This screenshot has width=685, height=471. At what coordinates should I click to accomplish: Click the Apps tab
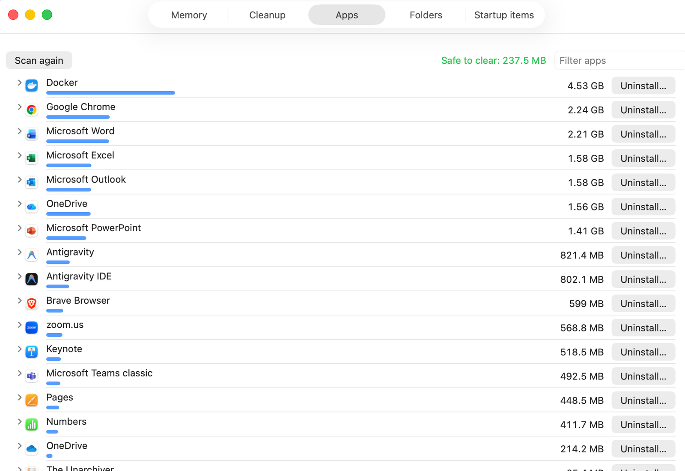click(x=347, y=15)
